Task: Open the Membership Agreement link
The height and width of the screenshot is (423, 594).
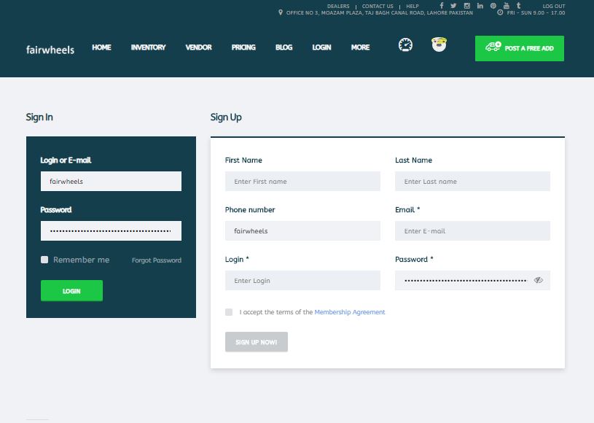Action: [x=350, y=312]
